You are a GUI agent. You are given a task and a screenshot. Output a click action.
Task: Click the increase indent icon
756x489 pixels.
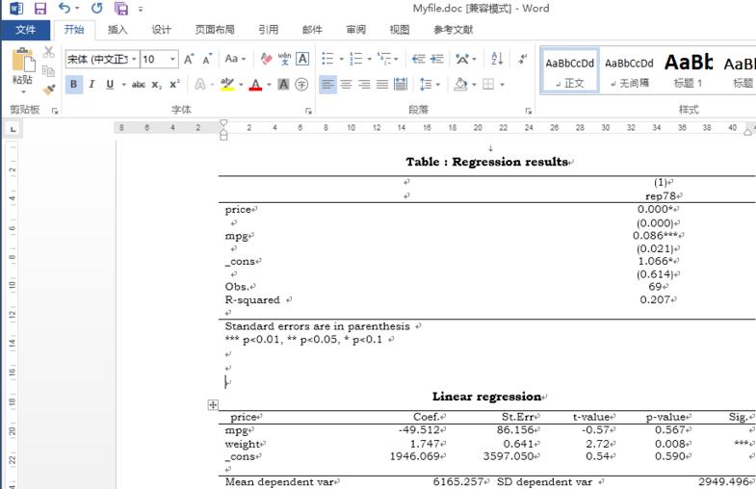tap(437, 59)
